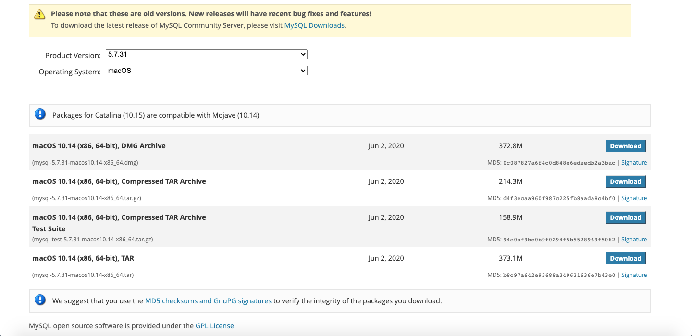
Task: Click the macOS 10.14 DMG Archive title
Action: 99,146
